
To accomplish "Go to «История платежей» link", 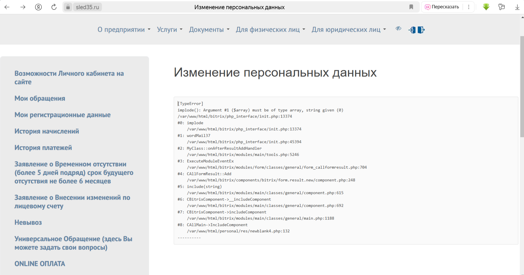I will tap(43, 148).
